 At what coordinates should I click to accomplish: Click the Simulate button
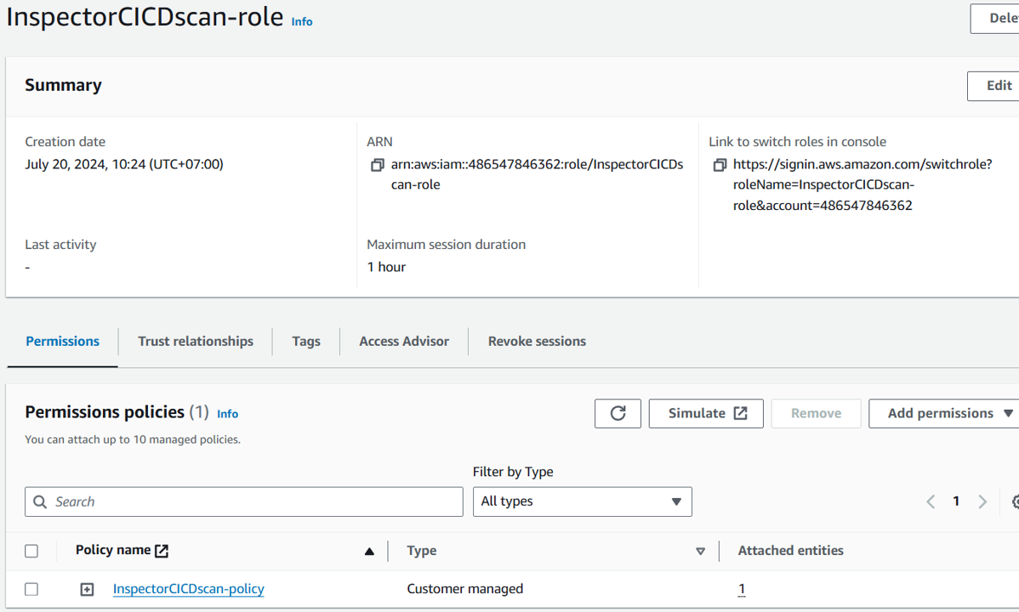706,413
